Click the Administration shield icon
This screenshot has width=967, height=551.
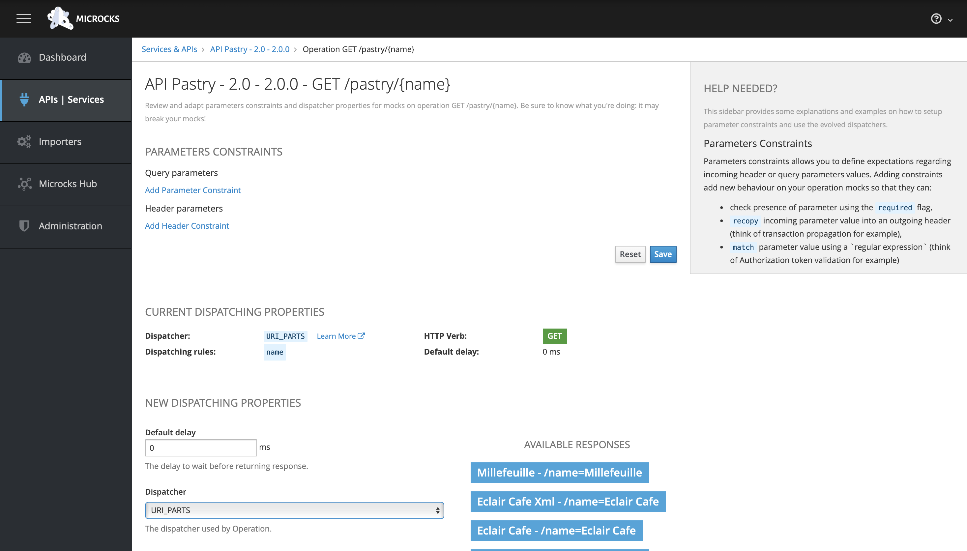(x=24, y=226)
